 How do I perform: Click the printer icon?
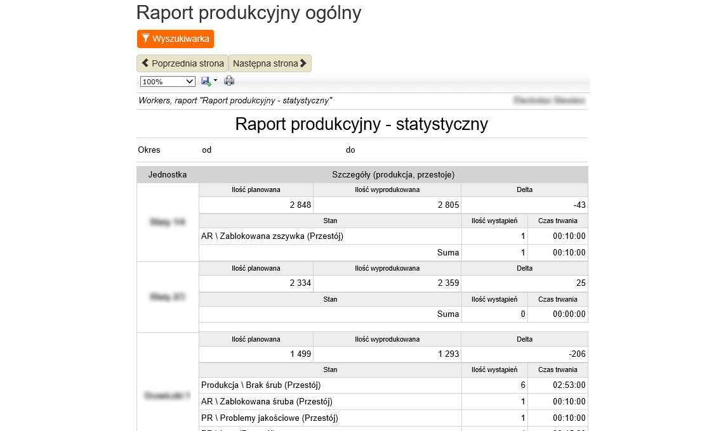click(x=229, y=81)
